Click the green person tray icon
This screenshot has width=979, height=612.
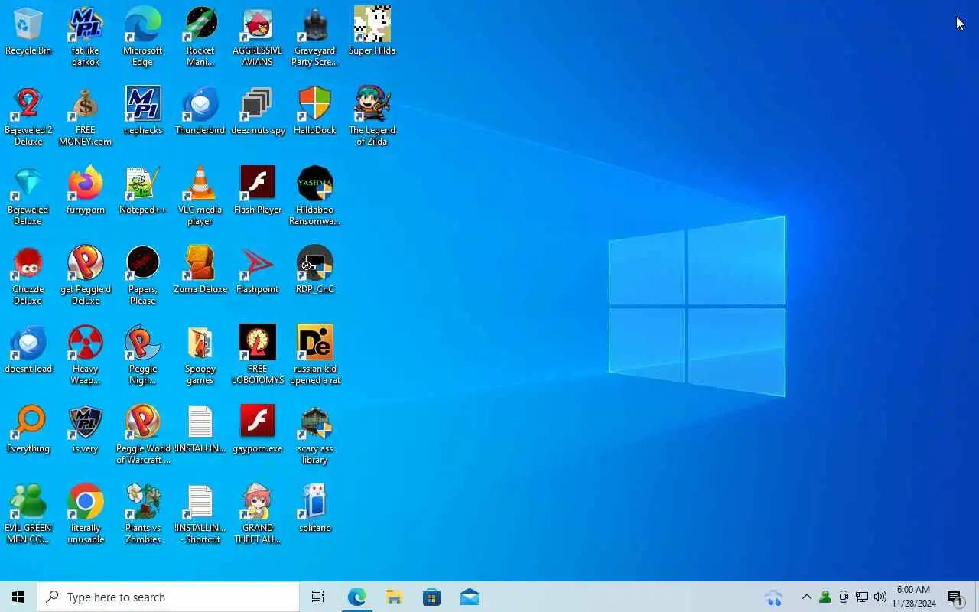pos(825,597)
